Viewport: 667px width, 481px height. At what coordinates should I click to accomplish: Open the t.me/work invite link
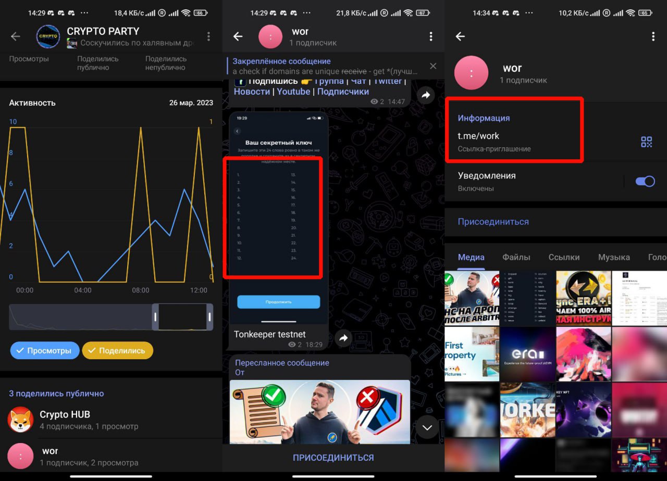(x=478, y=136)
